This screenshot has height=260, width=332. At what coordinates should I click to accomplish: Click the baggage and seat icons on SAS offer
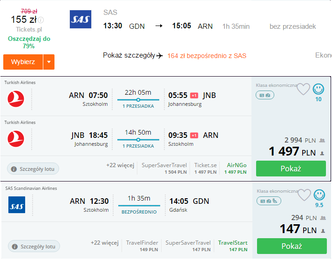pyautogui.click(x=269, y=201)
